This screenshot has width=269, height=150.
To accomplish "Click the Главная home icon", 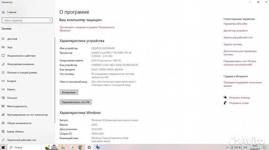I will pyautogui.click(x=3, y=12).
